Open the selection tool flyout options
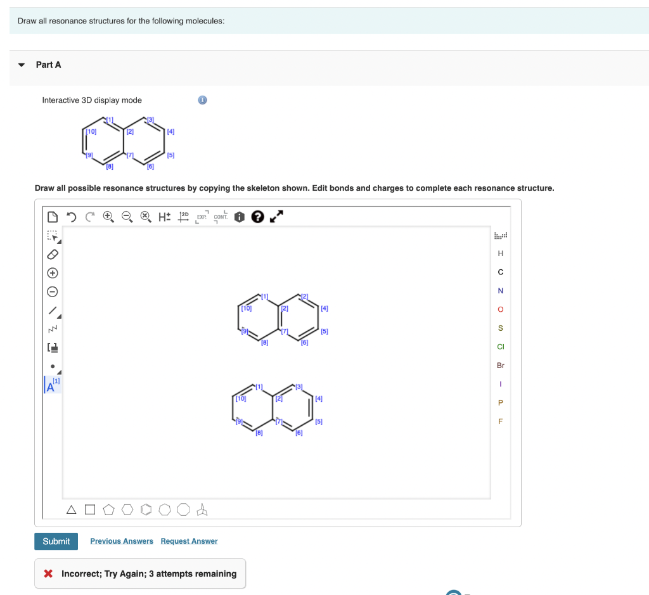 pos(59,241)
